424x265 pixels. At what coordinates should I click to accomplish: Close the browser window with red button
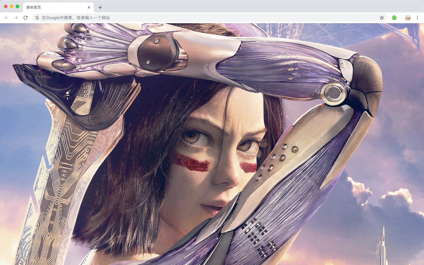6,6
